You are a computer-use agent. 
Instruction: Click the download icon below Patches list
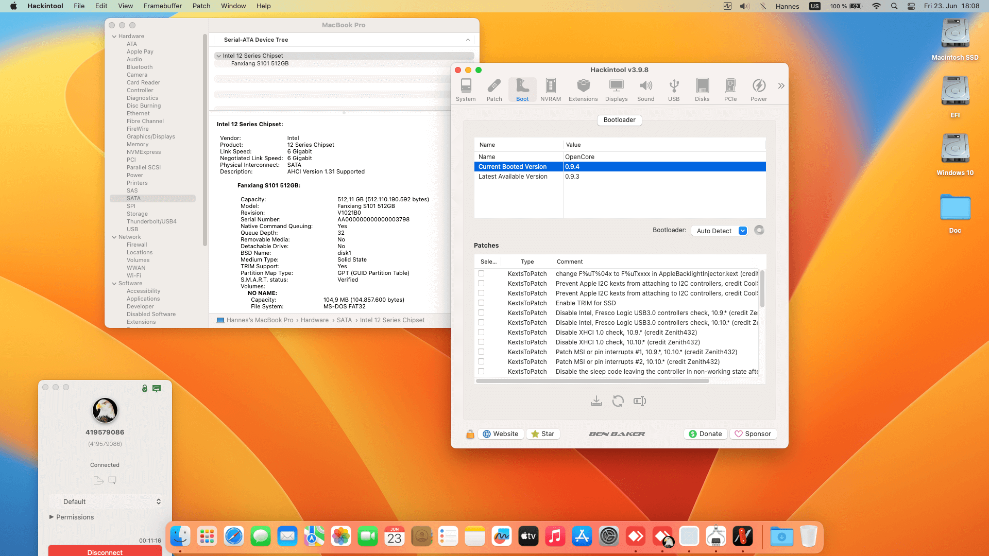[596, 401]
